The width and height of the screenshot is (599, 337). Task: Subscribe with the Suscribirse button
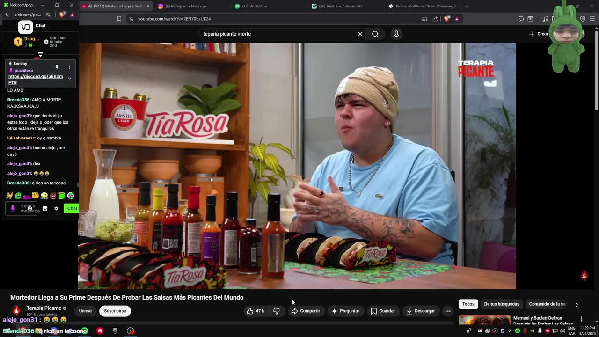tap(115, 311)
